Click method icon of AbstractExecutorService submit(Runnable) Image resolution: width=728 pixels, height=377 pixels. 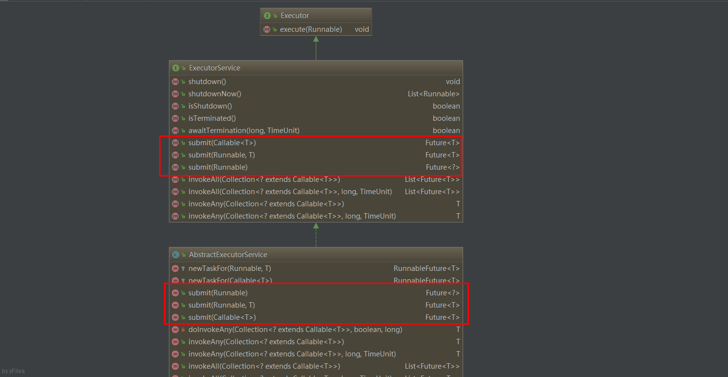click(x=175, y=293)
